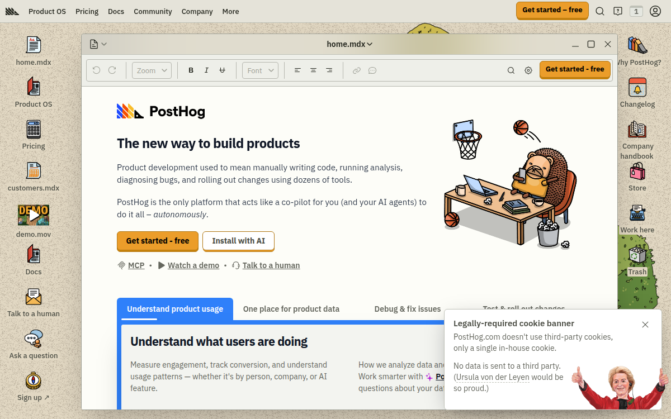Open the Docs desktop icon
The height and width of the screenshot is (419, 671).
(34, 260)
